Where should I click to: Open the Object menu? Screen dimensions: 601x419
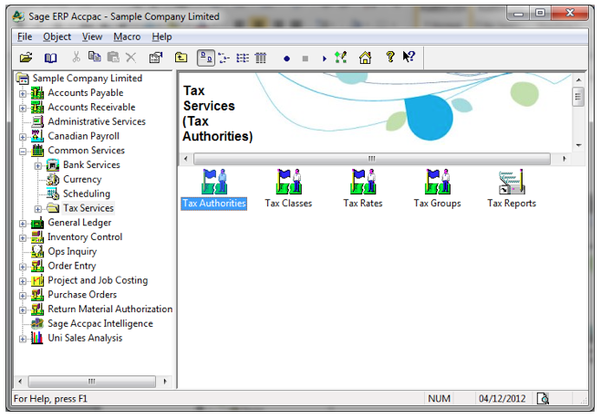pyautogui.click(x=57, y=37)
